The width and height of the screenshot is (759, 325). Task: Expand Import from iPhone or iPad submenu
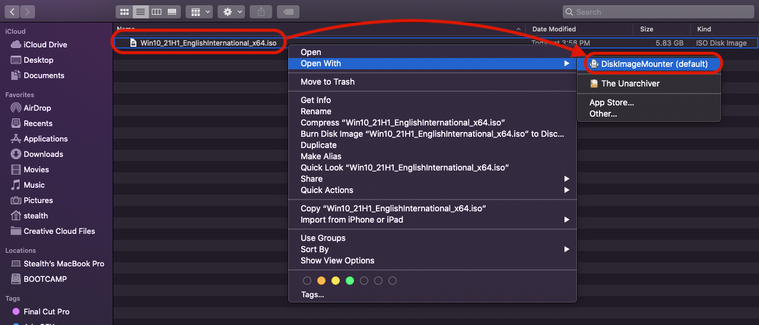(x=432, y=220)
